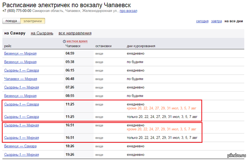
Task: Open Безенчук — Мирная route at 04:59
Action: tap(20, 53)
